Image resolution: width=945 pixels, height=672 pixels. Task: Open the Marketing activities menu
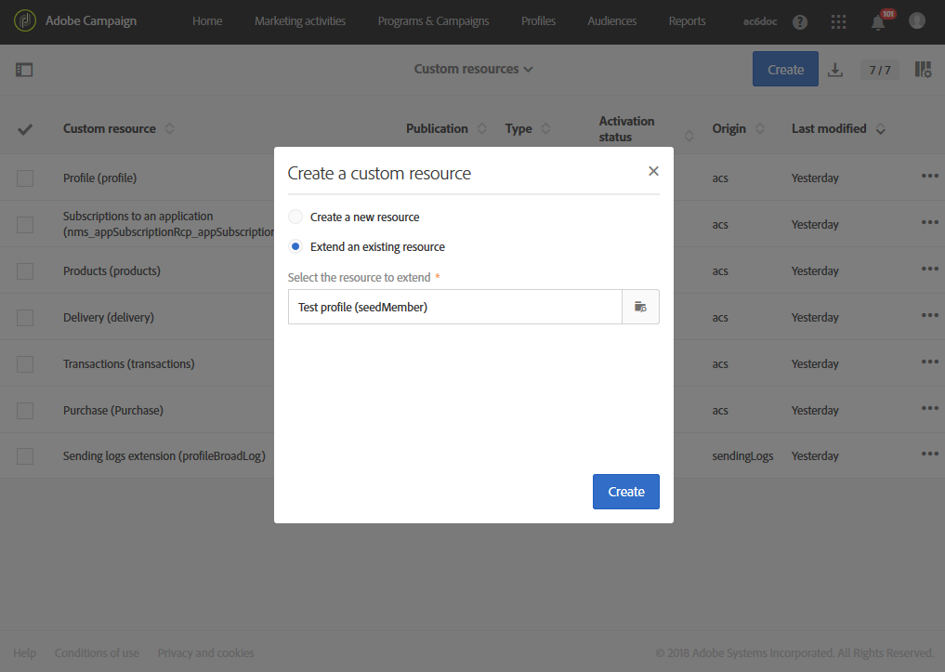300,21
